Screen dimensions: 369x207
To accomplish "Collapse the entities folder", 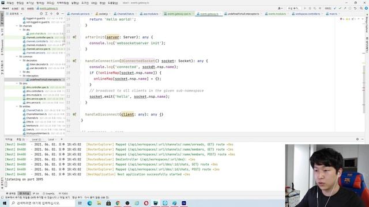I will click(x=17, y=106).
